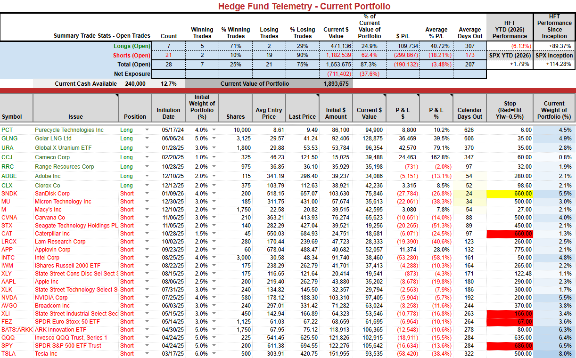Select the Hedge Fund Telemetry title text
The image size is (576, 358).
click(x=304, y=6)
